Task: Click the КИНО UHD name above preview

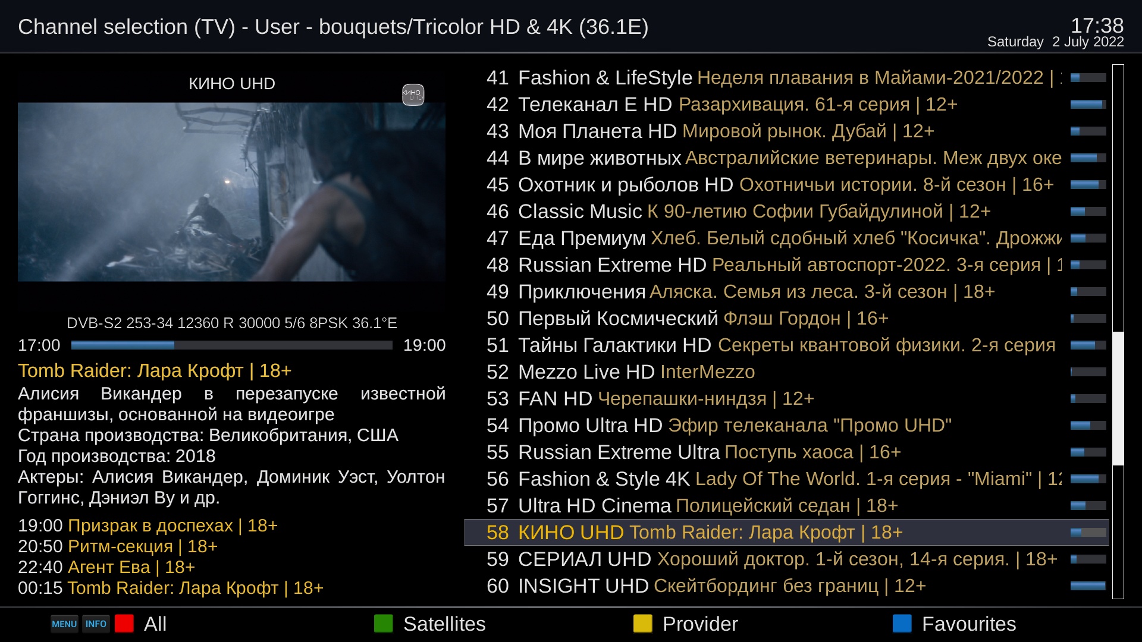Action: pyautogui.click(x=231, y=84)
